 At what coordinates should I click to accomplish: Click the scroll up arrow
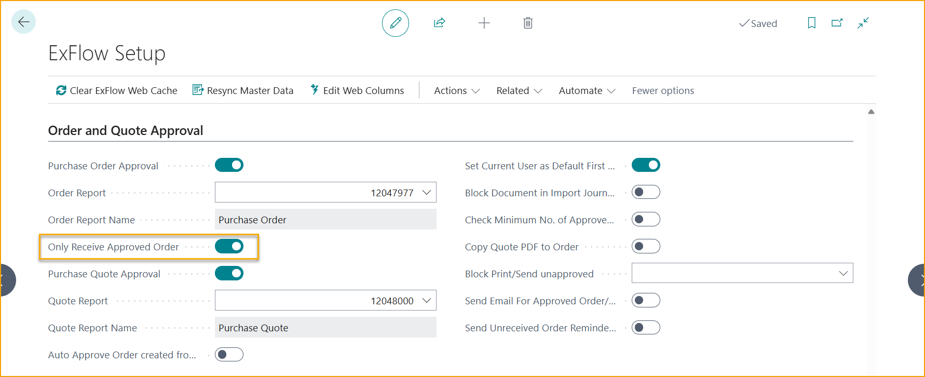871,112
